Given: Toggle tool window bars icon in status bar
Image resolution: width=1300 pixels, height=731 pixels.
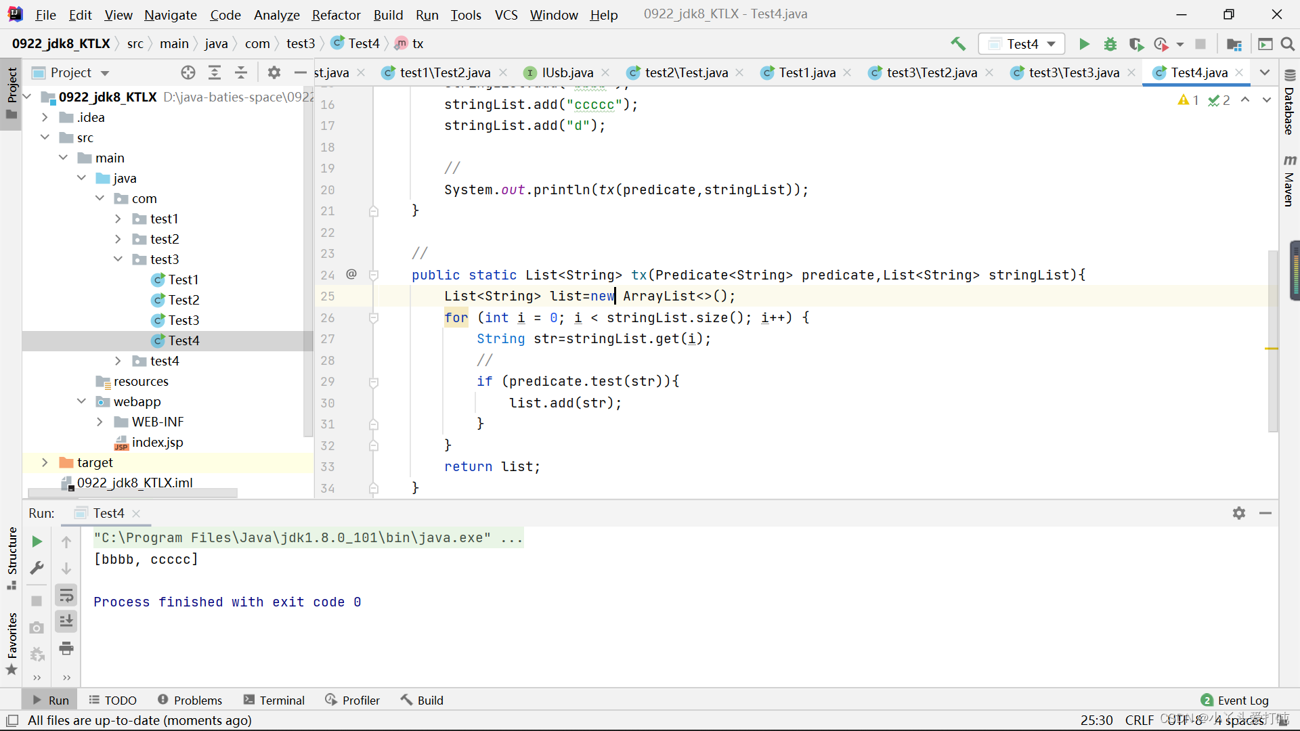Looking at the screenshot, I should click(x=12, y=720).
